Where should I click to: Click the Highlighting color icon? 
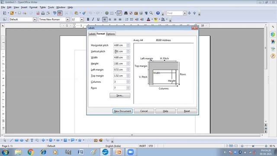(156, 19)
